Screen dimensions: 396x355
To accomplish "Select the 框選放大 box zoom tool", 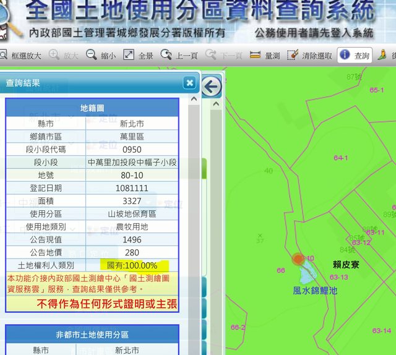I will [x=21, y=56].
